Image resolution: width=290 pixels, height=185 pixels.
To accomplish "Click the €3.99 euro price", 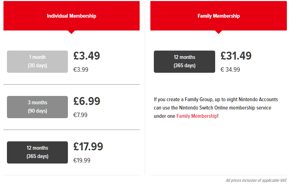I will tap(81, 70).
